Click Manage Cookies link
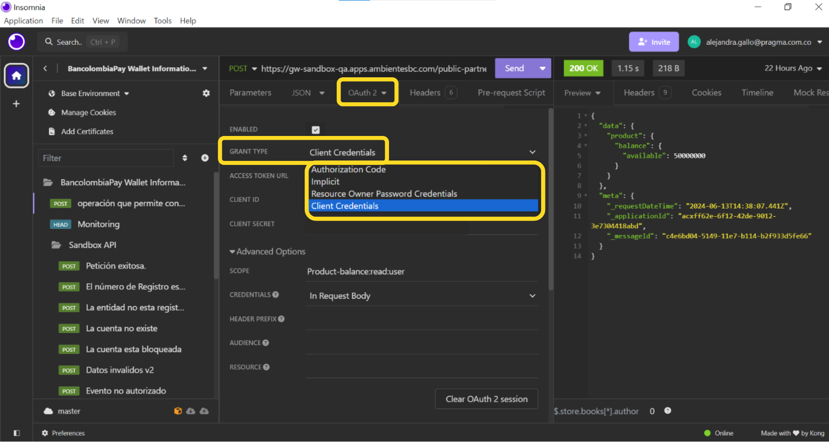The width and height of the screenshot is (829, 442). coord(89,112)
